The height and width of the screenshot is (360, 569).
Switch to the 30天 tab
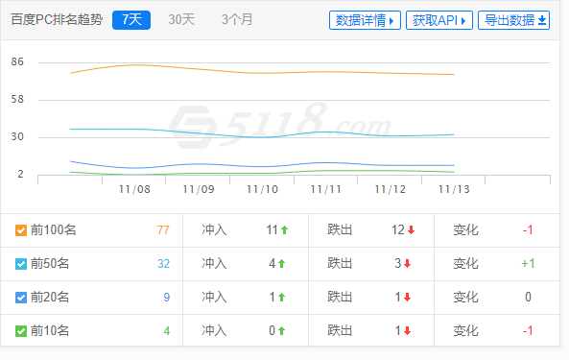[181, 19]
